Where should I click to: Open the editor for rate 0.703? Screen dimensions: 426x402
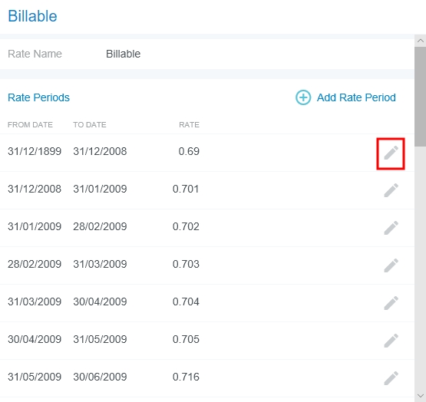(x=391, y=265)
